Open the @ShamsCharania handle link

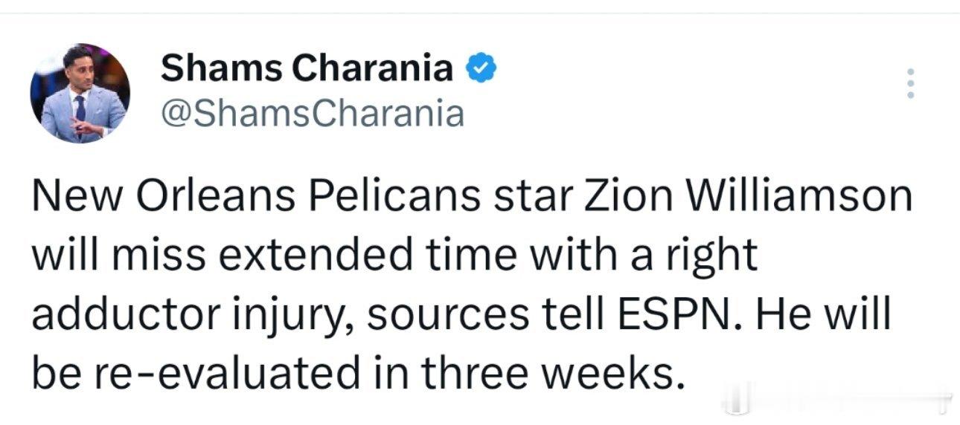pos(313,114)
